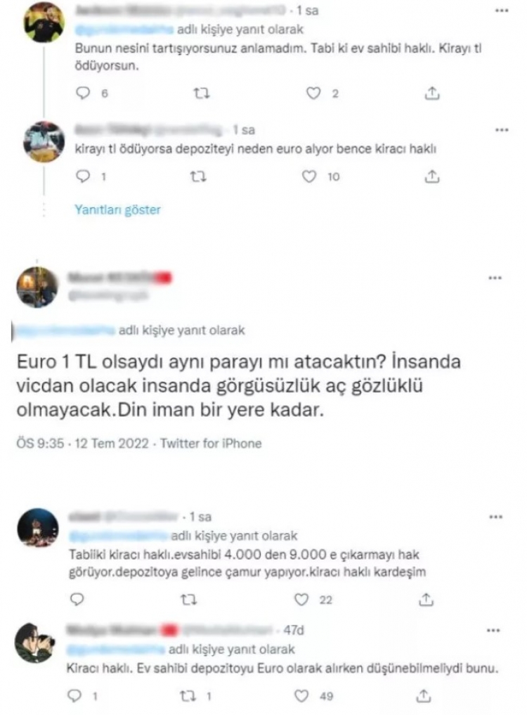Retweet the 'kirayı tl ödüyorsa' reply
527x715 pixels.
pos(198,176)
